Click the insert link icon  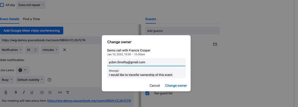(60, 92)
